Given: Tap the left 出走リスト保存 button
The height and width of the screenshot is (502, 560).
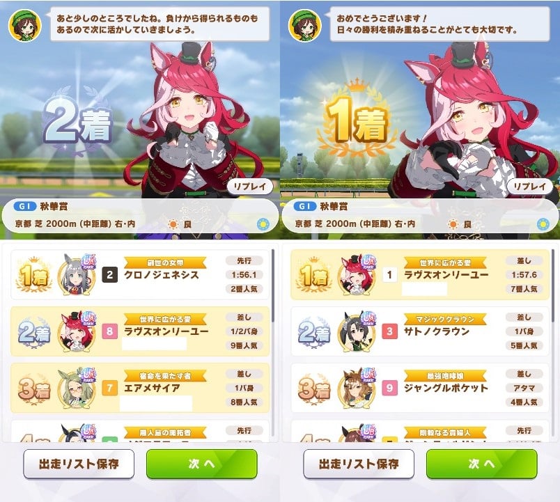Looking at the screenshot, I should pyautogui.click(x=79, y=464).
